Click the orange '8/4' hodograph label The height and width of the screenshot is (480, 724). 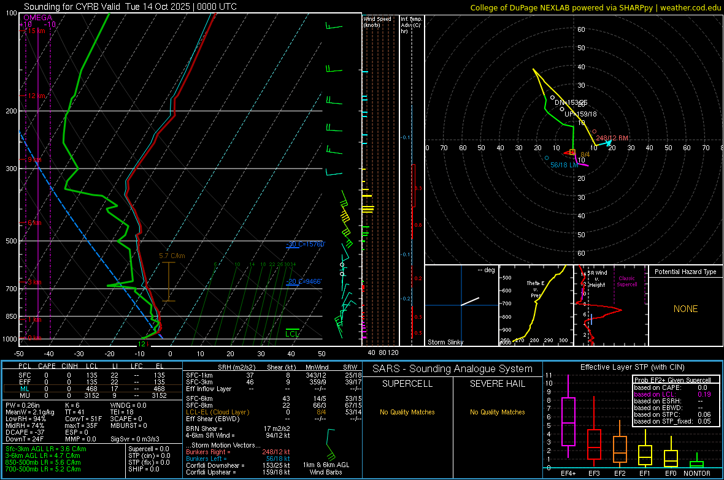[x=585, y=154]
